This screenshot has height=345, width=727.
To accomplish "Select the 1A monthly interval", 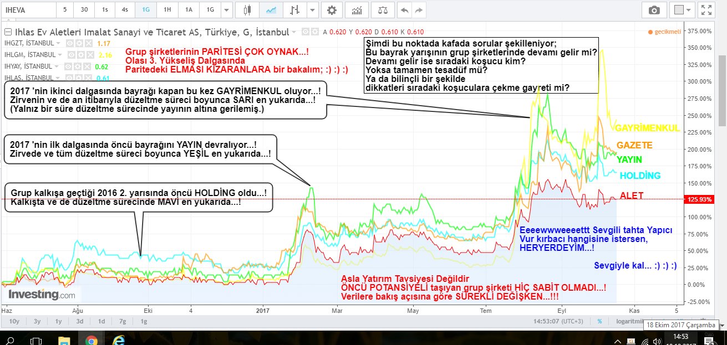I will (189, 9).
